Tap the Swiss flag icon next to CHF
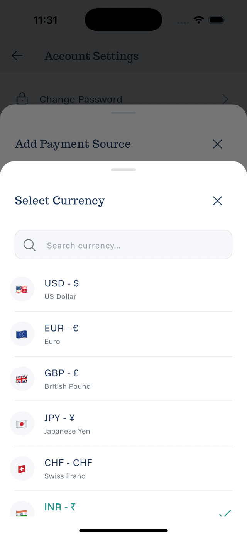This screenshot has height=537, width=247. click(22, 468)
